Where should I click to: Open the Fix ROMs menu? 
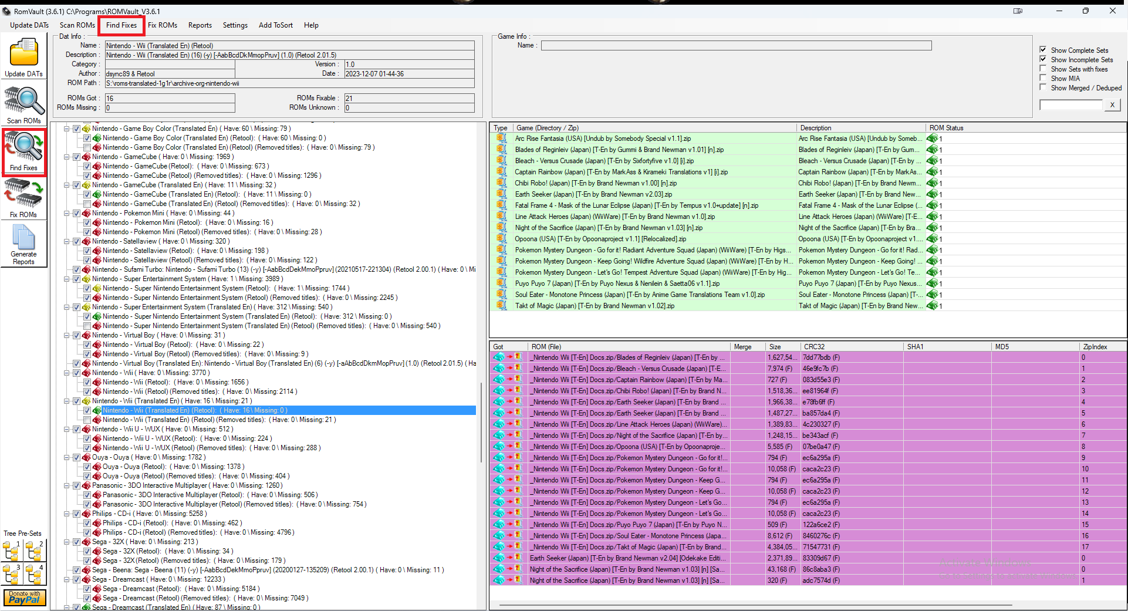click(163, 25)
